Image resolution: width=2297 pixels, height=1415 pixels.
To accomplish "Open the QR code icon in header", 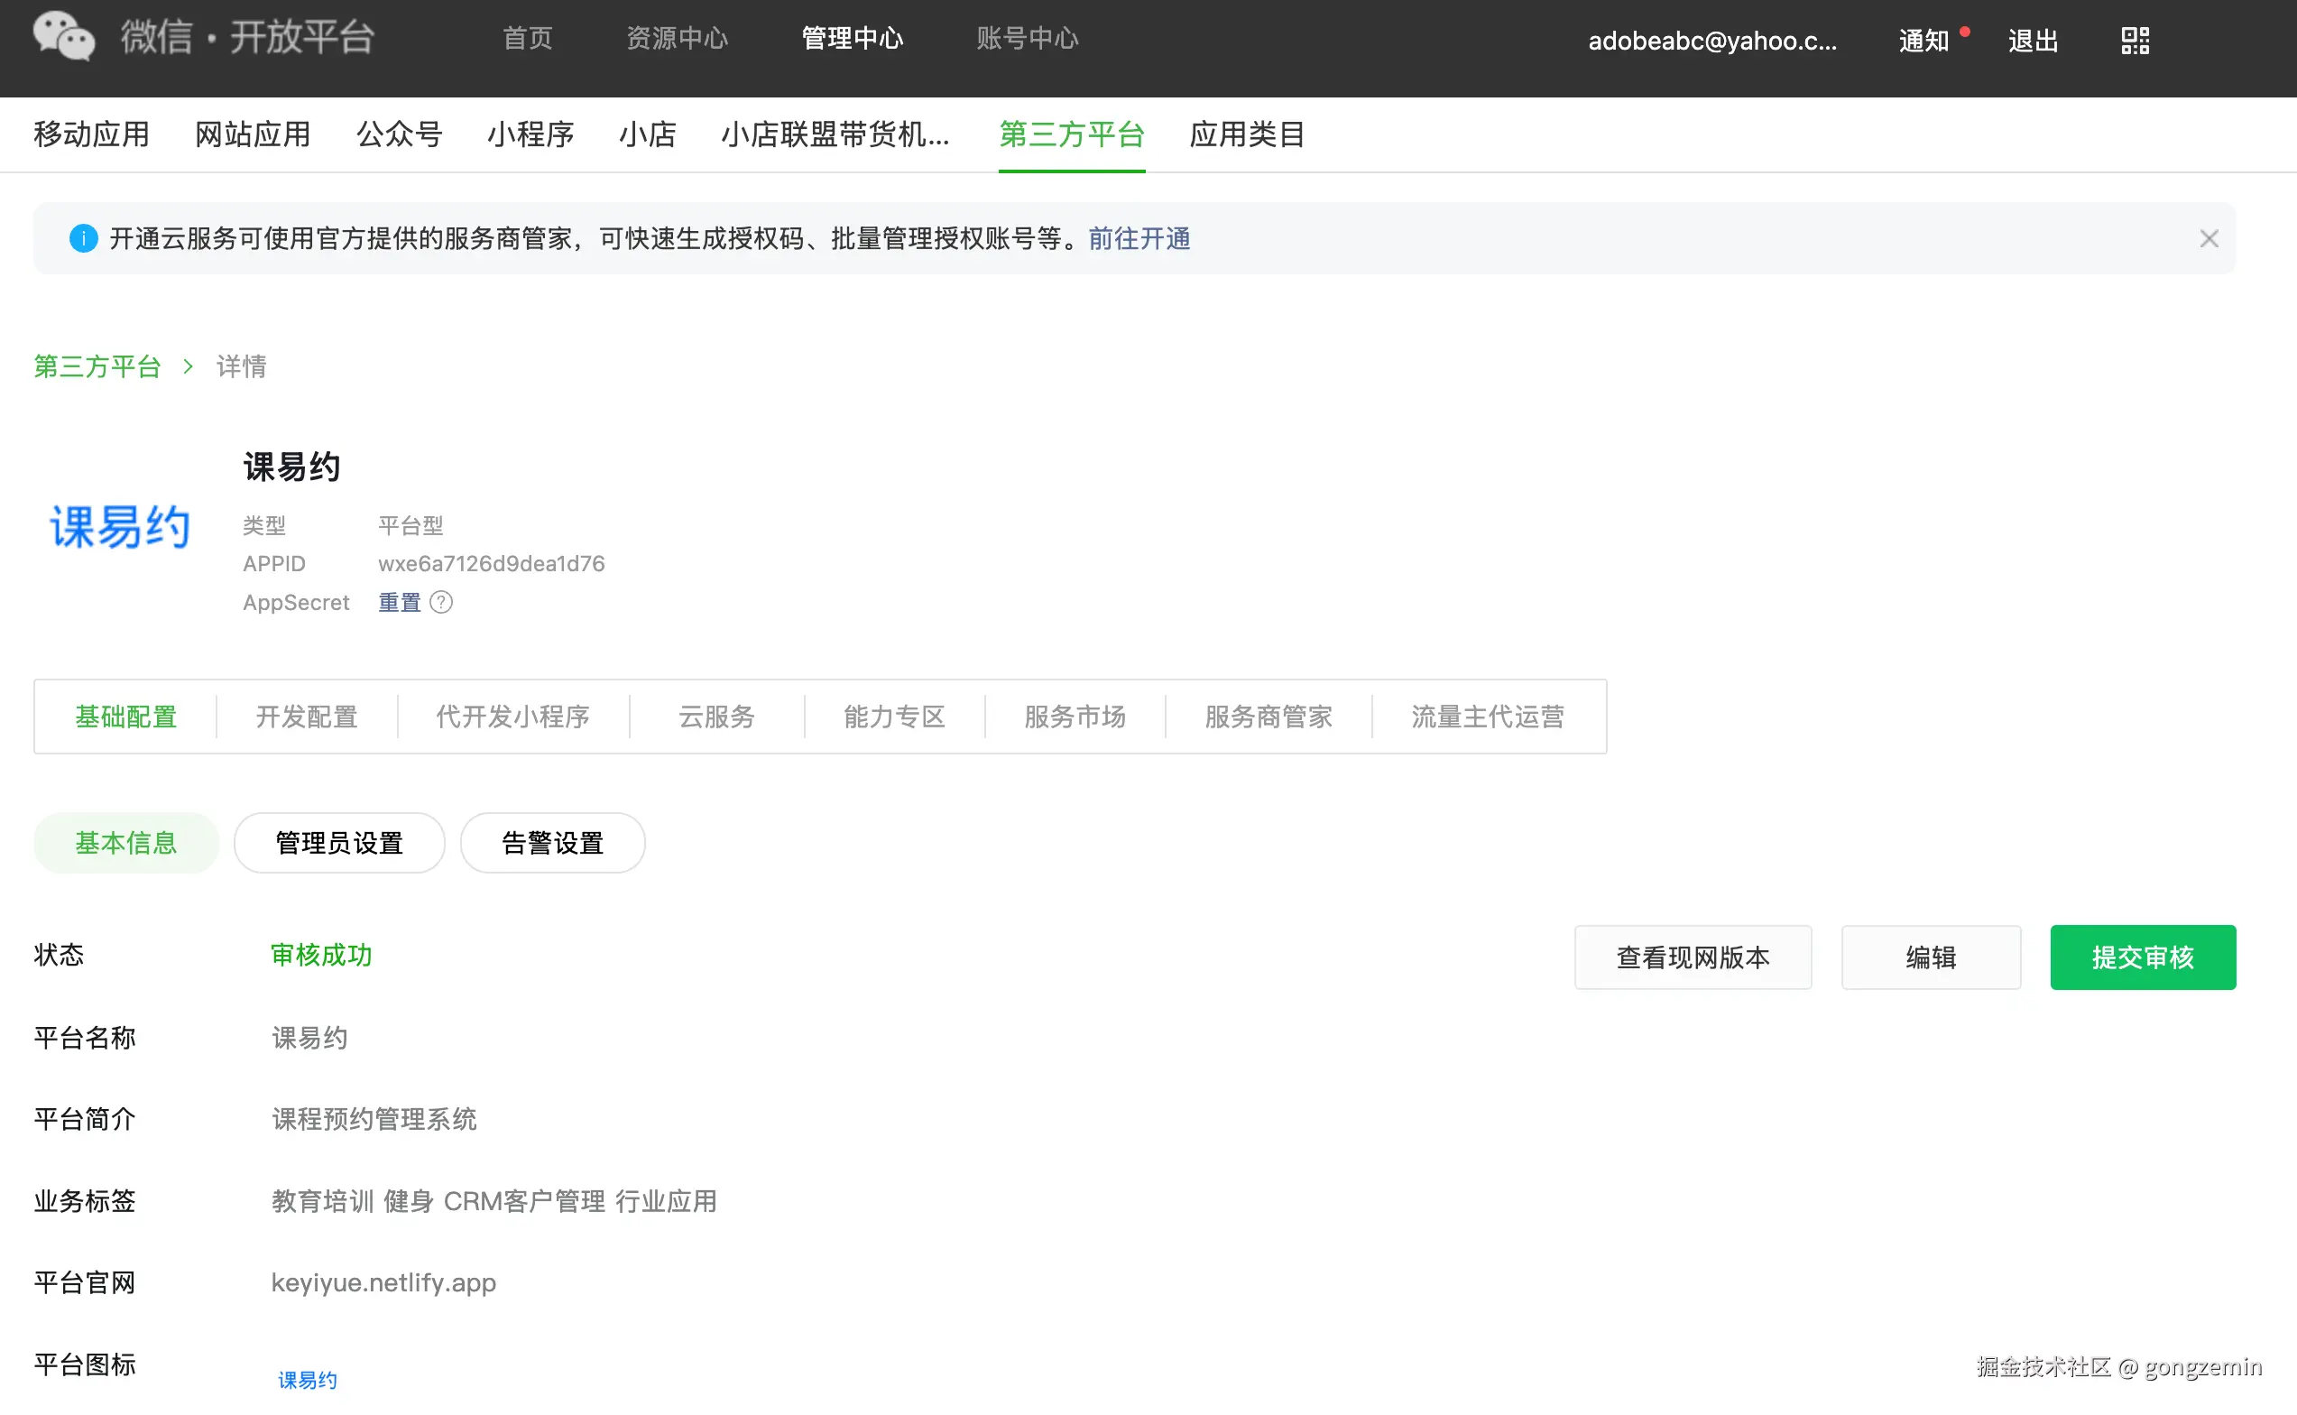I will click(x=2135, y=41).
